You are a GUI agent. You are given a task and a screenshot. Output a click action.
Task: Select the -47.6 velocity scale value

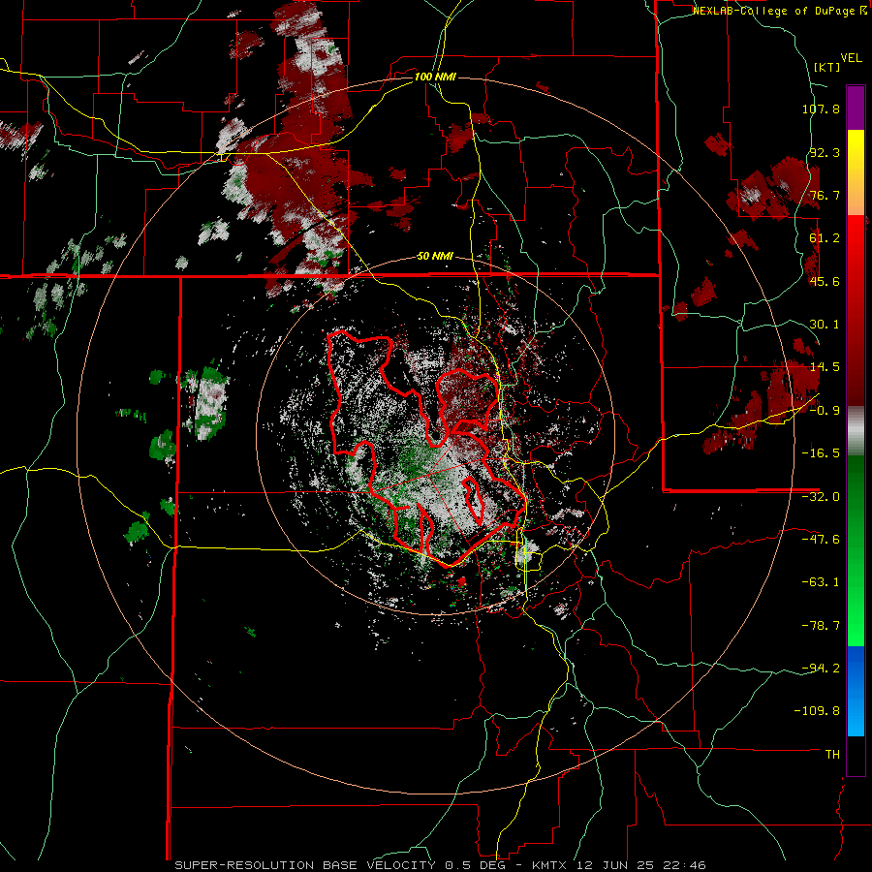(x=821, y=540)
